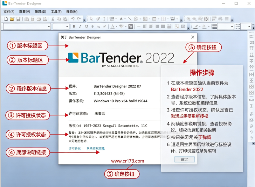255x187 pixels.
Task: Click the Print icon showing a printer
Action: tap(39, 19)
